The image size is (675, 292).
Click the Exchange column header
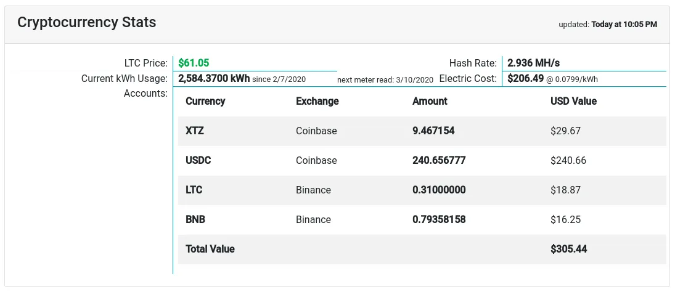317,101
